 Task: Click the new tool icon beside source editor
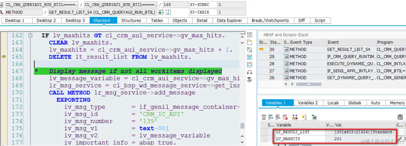pos(249,42)
